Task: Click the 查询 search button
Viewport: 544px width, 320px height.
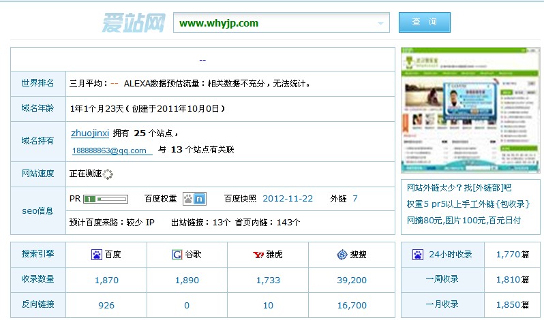Action: (x=424, y=22)
